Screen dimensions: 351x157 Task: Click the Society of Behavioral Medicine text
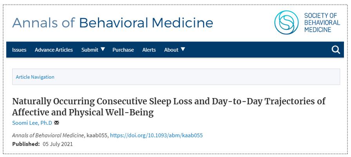tap(322, 22)
